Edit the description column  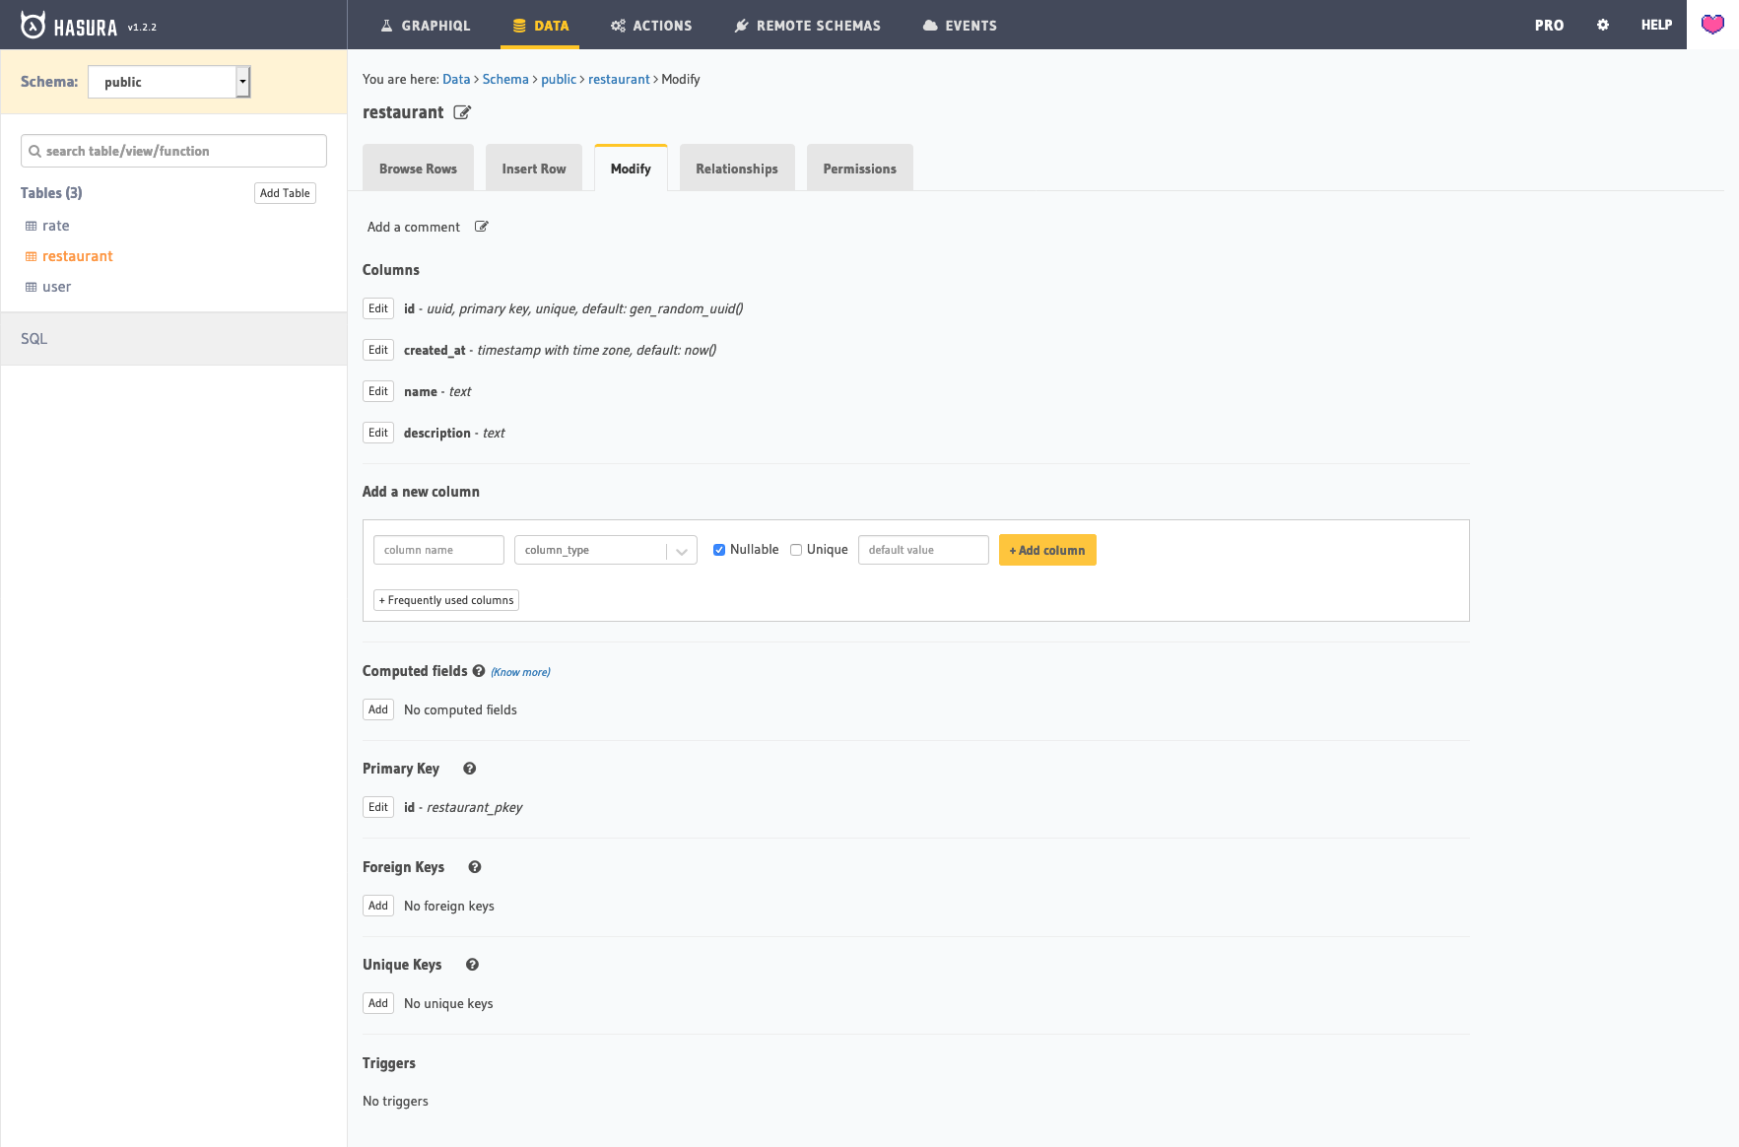pos(378,433)
